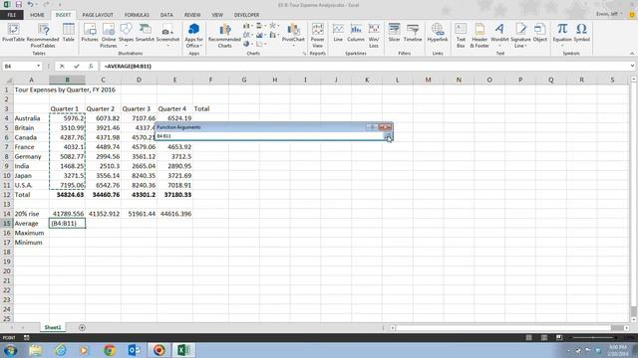The height and width of the screenshot is (358, 638).
Task: Click the cell labeled Maximum
Action: (x=31, y=233)
